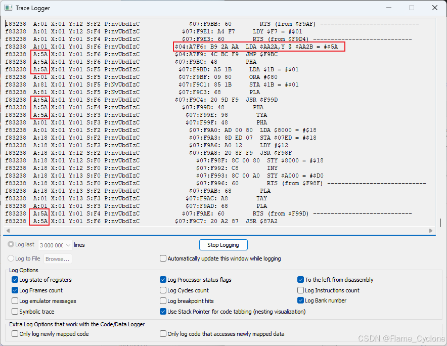Click the log line with JMP $F9BC
The width and height of the screenshot is (447, 346).
point(142,54)
